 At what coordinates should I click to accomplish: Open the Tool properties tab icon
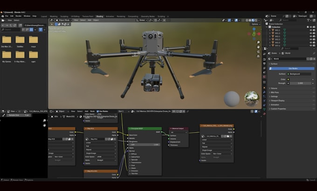coord(264,54)
